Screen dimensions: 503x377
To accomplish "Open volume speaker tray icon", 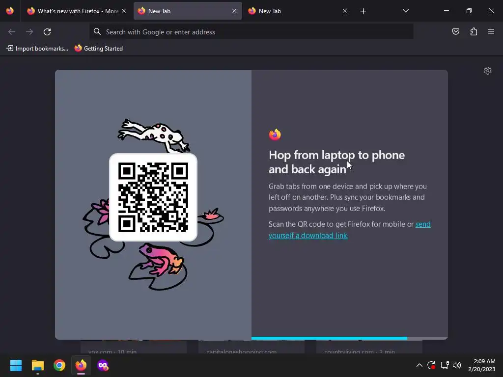I will point(457,365).
